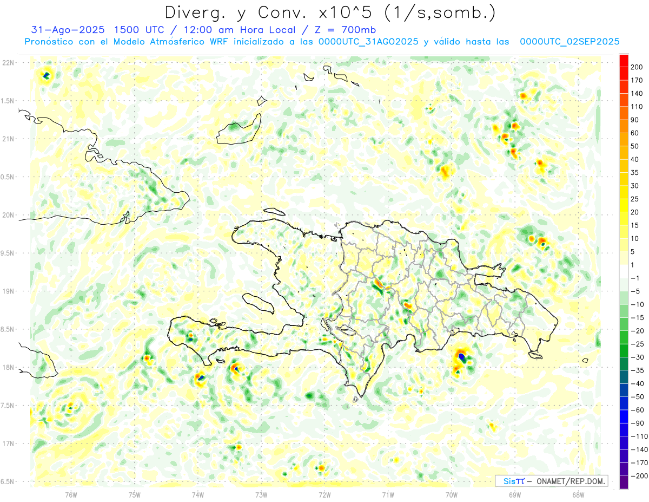649x502 pixels.
Task: Click the '21N' latitude label
Action: pyautogui.click(x=8, y=139)
